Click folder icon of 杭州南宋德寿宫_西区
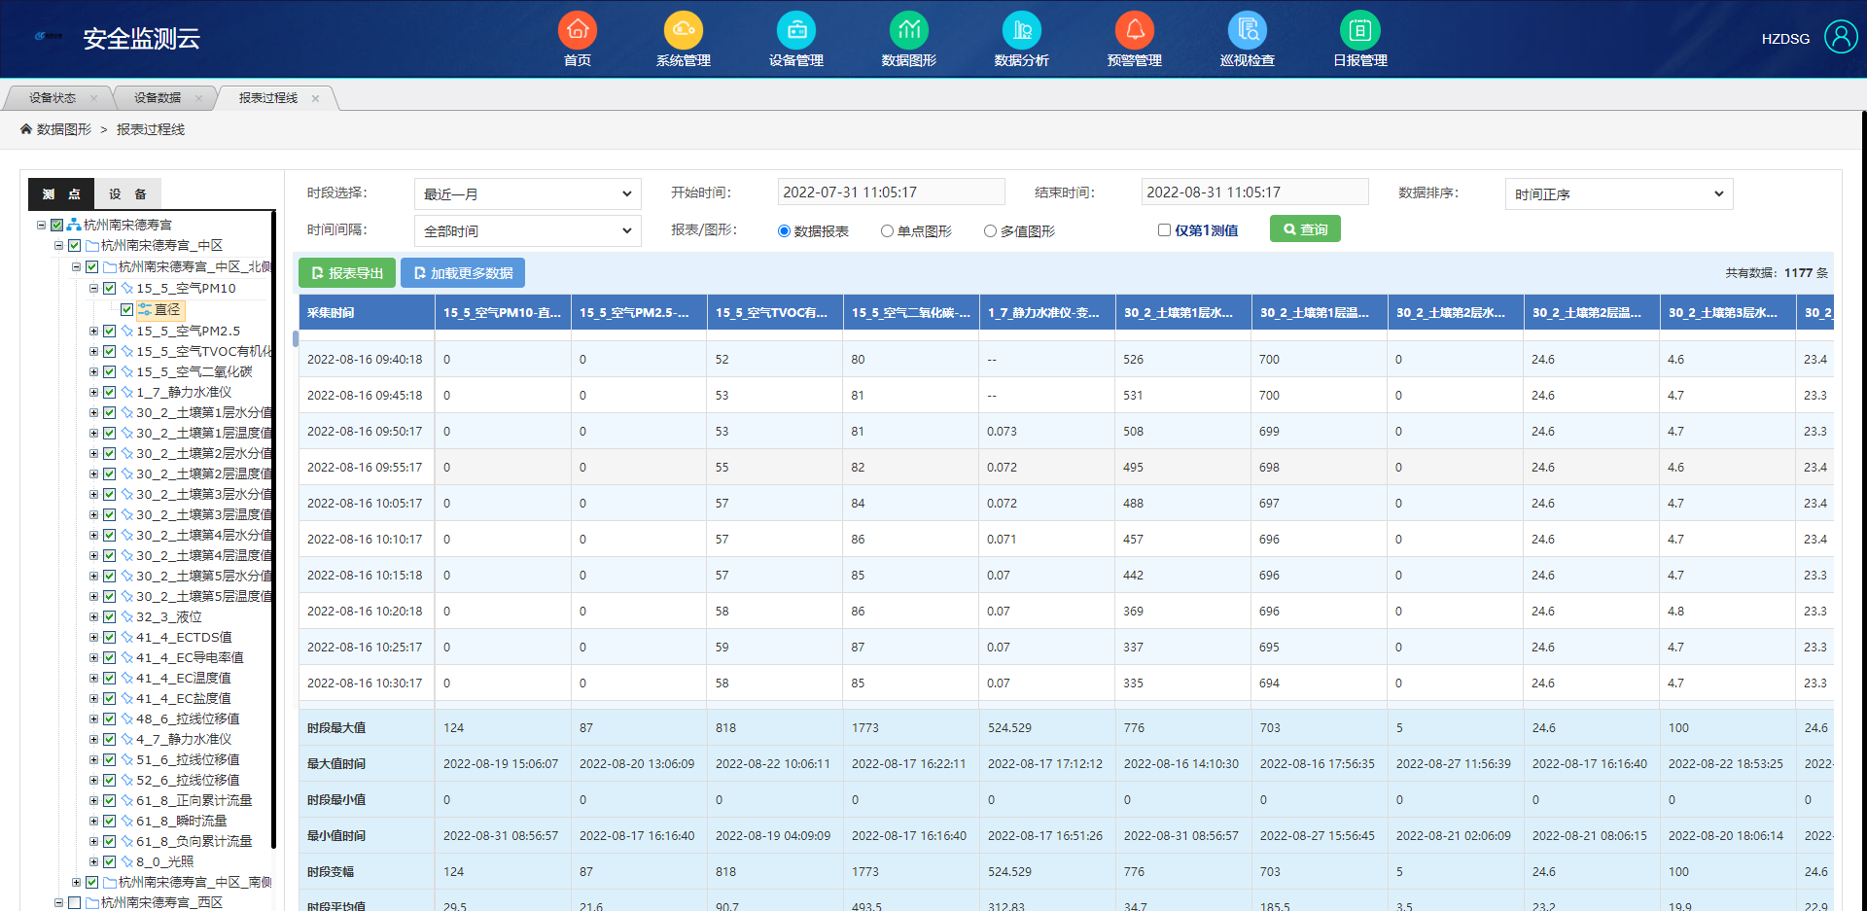The image size is (1867, 911). point(91,903)
